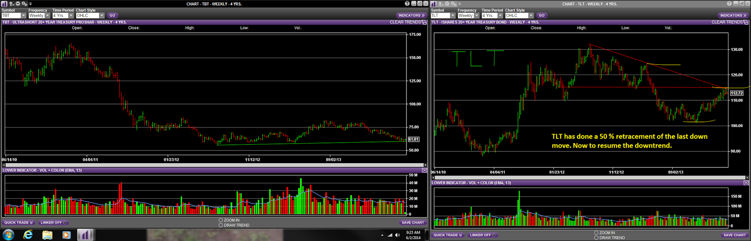Viewport: 751px width, 241px height.
Task: Click the TLT symbol input field
Action: [x=441, y=15]
